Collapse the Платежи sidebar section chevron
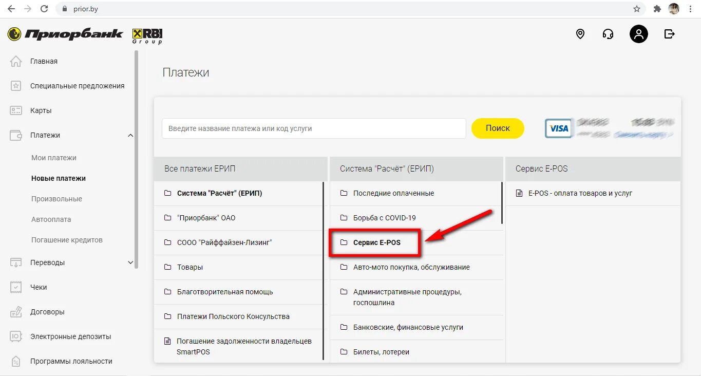Image resolution: width=701 pixels, height=376 pixels. pos(130,135)
